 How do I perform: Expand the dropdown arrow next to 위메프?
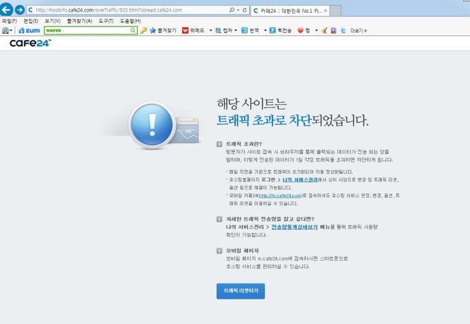(211, 30)
